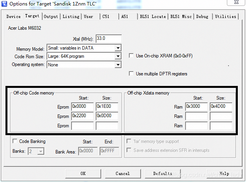Click second Eprom Size field 0x0D00

(x=107, y=116)
